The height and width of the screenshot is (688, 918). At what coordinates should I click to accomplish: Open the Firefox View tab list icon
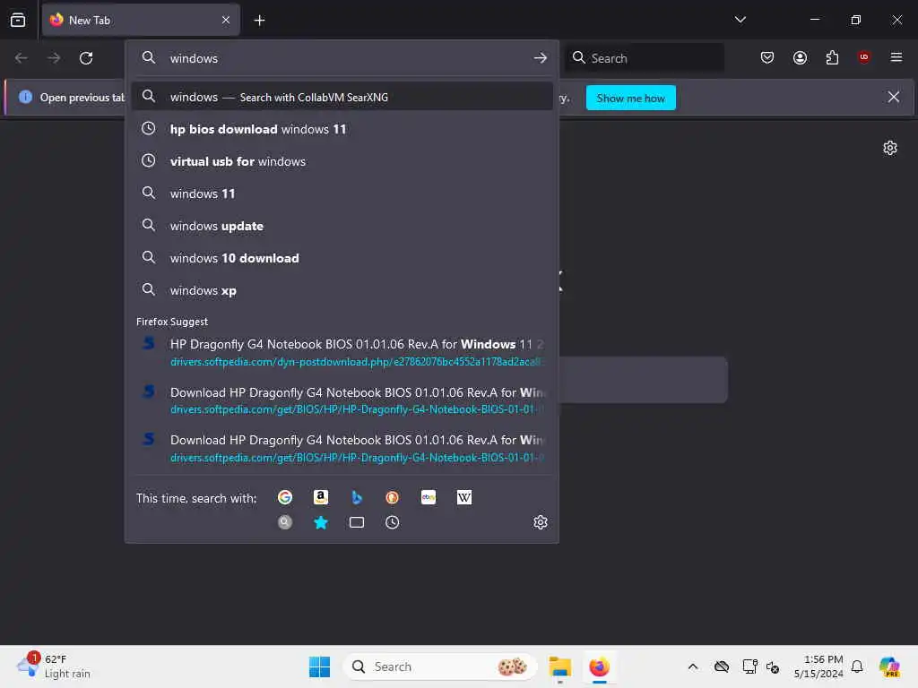click(x=18, y=21)
